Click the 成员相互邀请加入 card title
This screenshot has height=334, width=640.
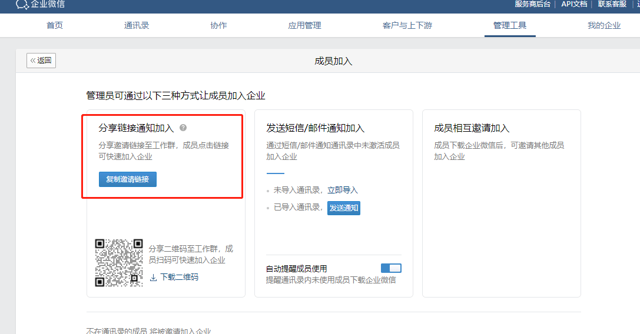click(x=472, y=128)
